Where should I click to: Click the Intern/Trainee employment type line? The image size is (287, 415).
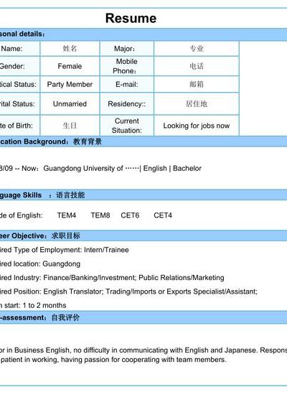coord(65,250)
